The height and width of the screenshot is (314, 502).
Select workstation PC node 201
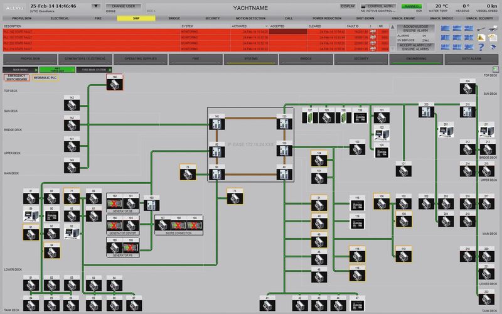(446, 130)
